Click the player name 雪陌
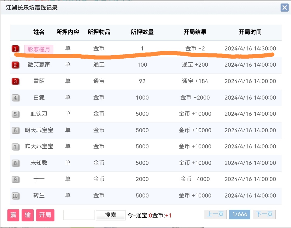This screenshot has width=291, height=228. click(x=39, y=81)
